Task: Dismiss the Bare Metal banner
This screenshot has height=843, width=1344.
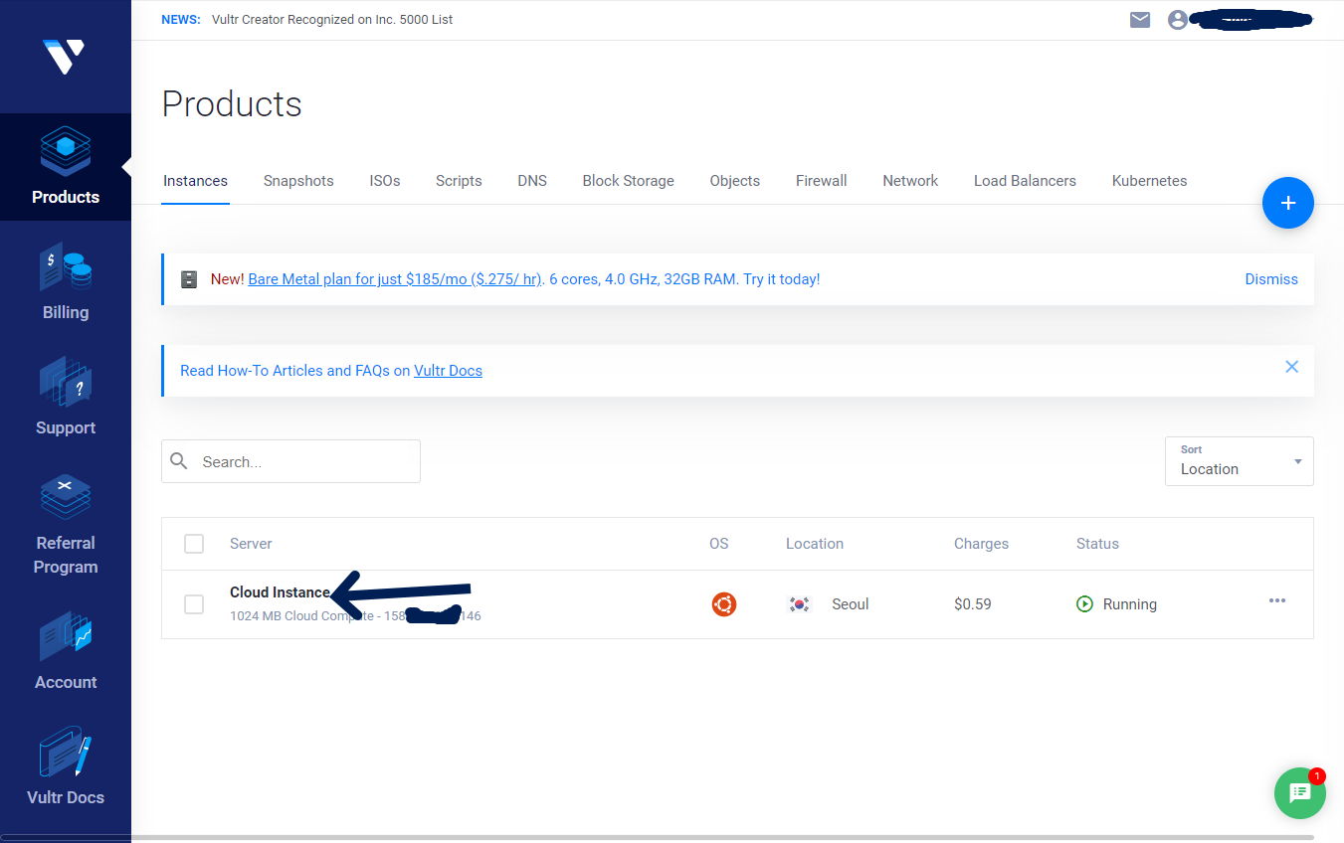Action: coord(1271,279)
